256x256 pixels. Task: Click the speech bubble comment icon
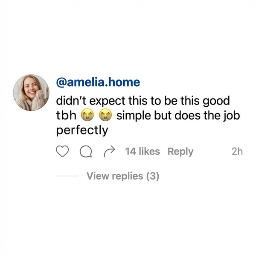[86, 151]
